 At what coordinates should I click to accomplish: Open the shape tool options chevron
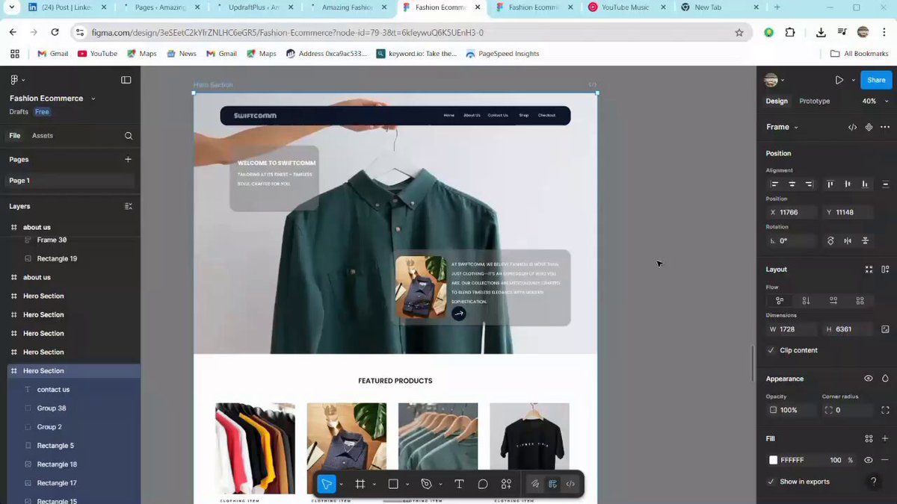tap(407, 484)
